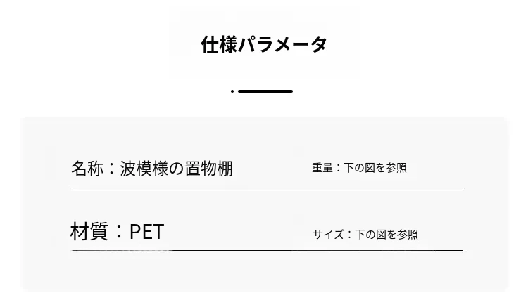
Task: Click the thick black bar under the heading
Action: [x=265, y=91]
